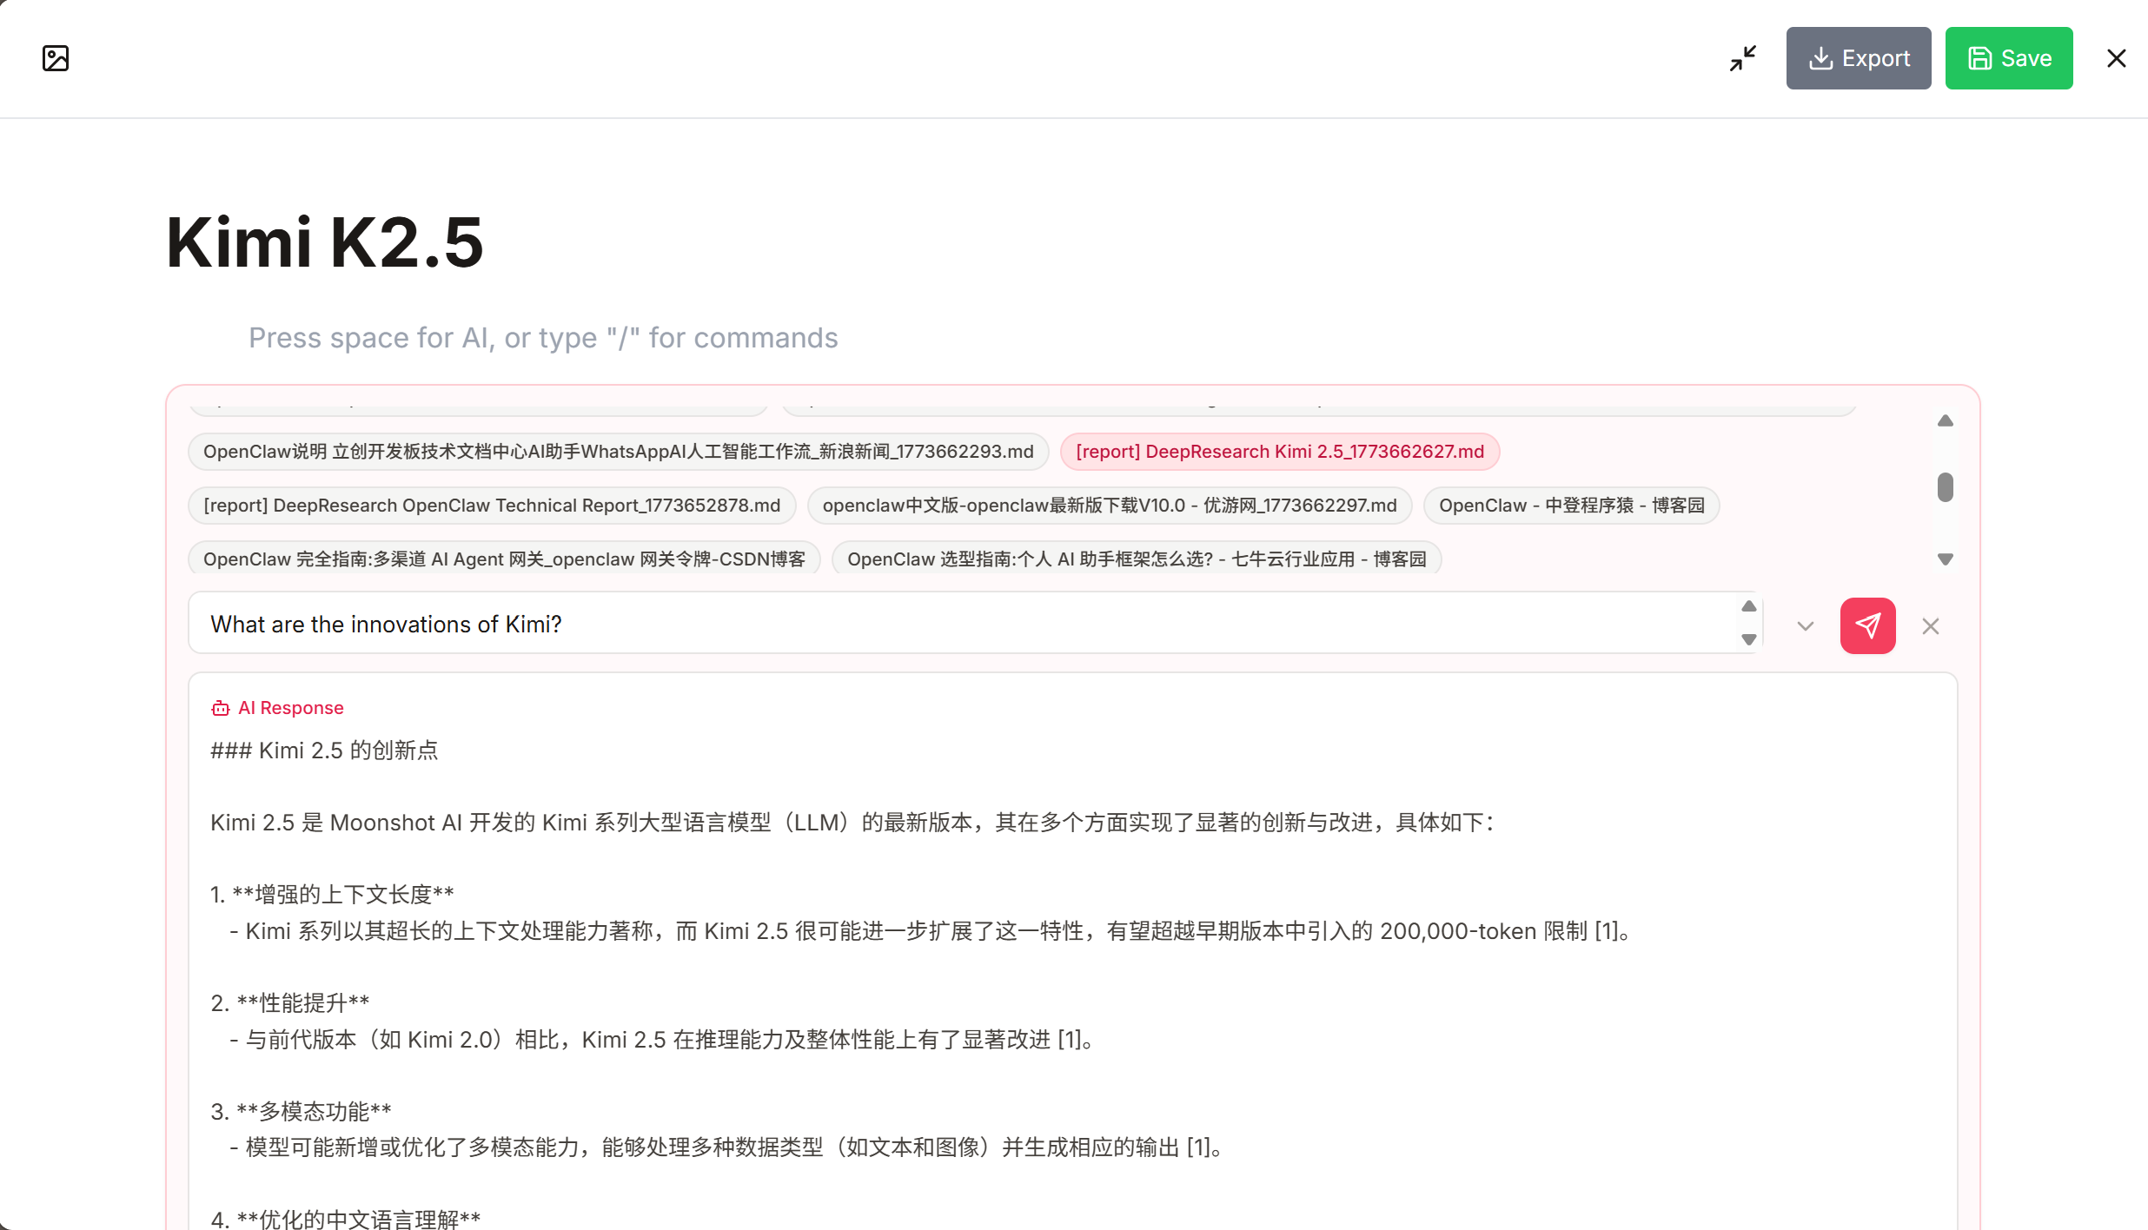Toggle the OpenClaw - 中登程序猿 - 博客园 chip
This screenshot has height=1230, width=2148.
click(1572, 506)
